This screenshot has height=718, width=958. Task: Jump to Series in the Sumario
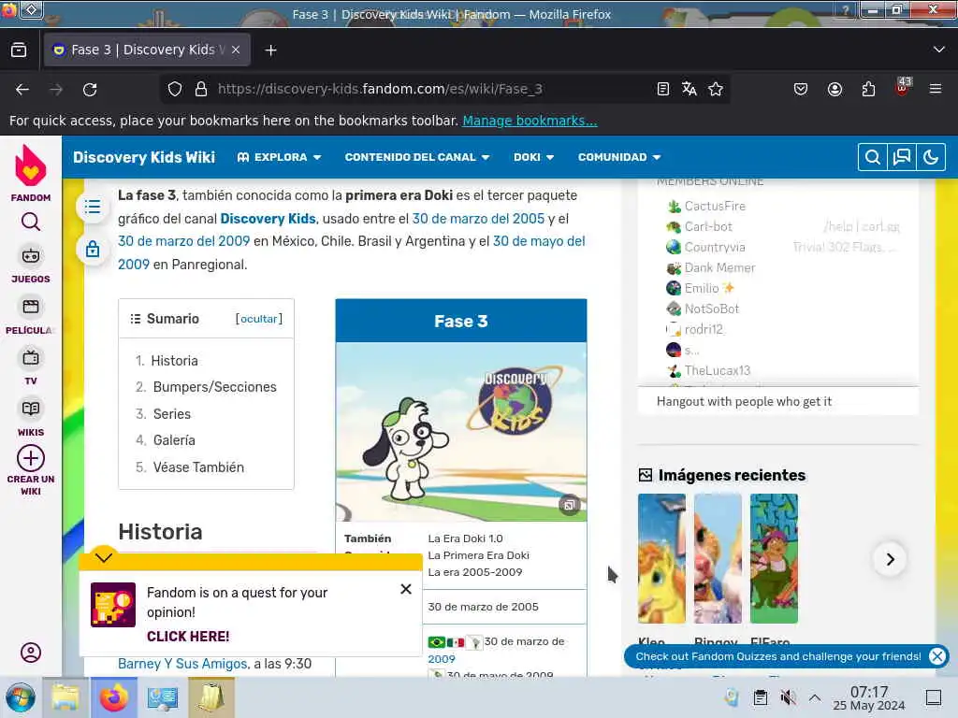tap(172, 414)
